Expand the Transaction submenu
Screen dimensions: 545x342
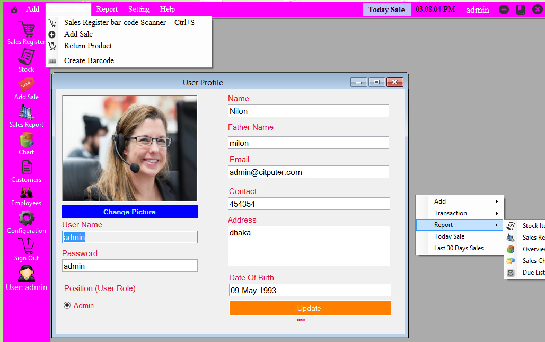[460, 213]
